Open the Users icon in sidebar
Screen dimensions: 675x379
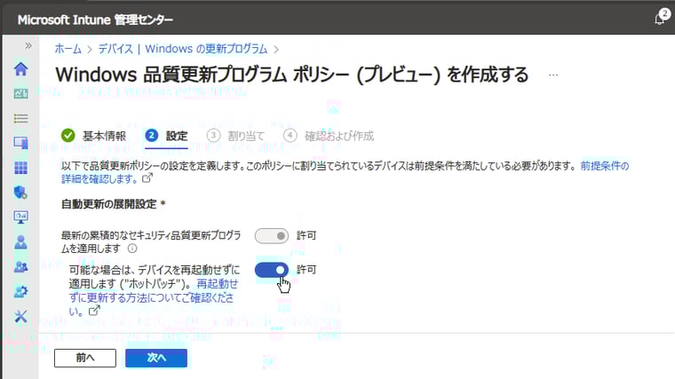pyautogui.click(x=20, y=242)
